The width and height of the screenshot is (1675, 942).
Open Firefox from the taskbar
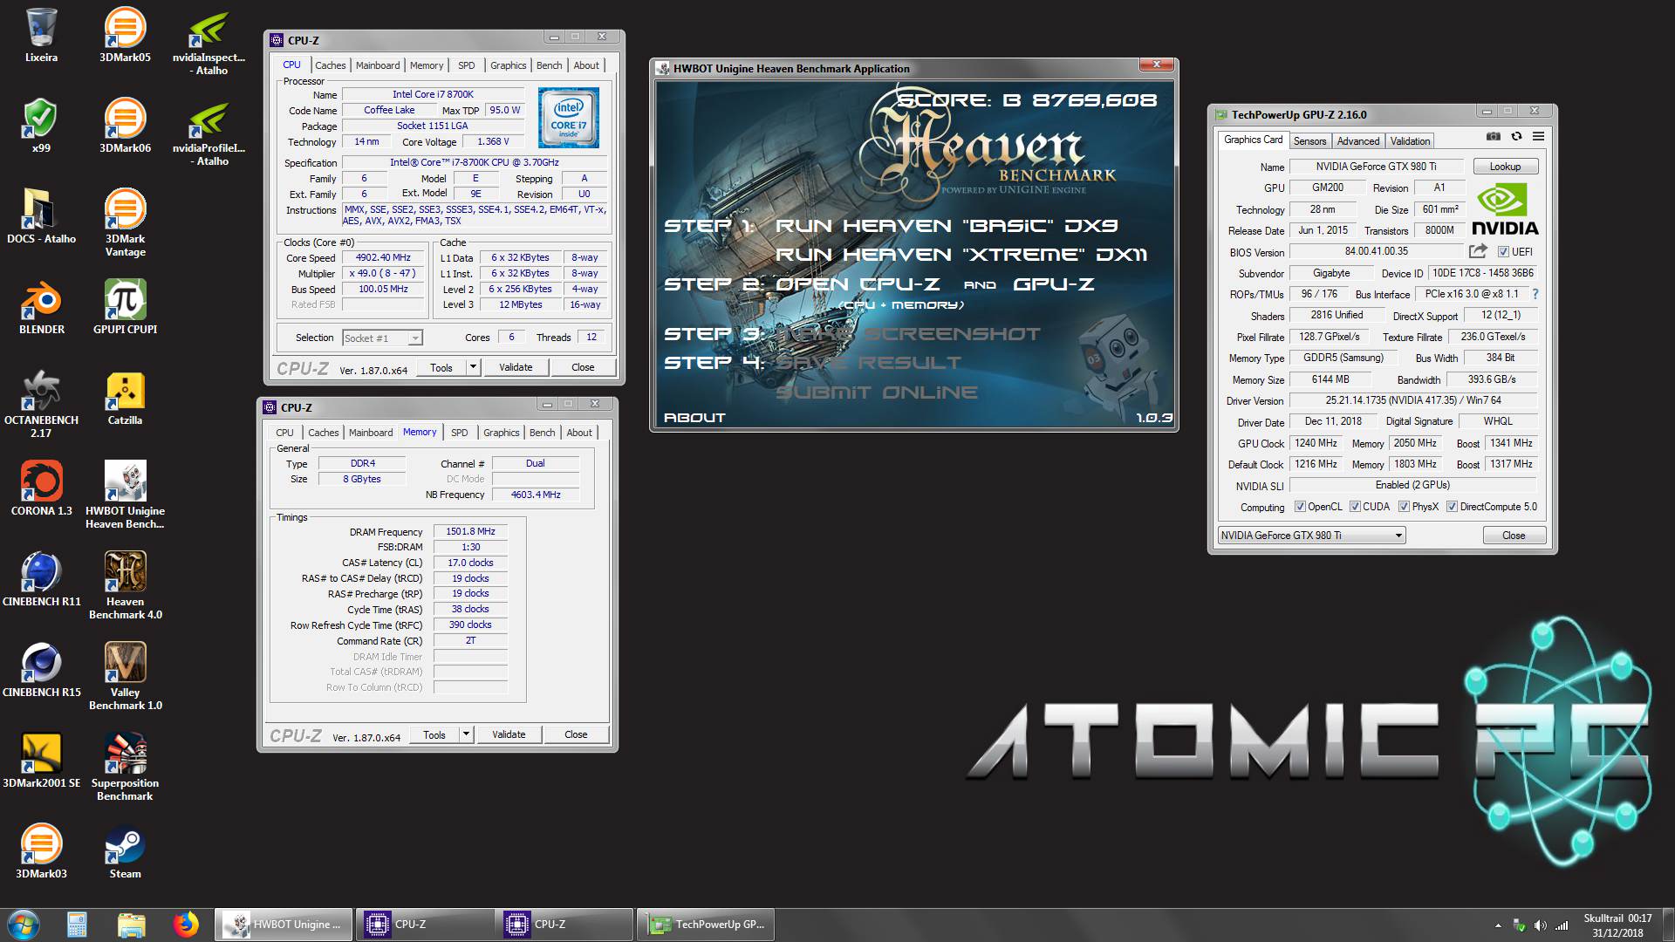click(x=185, y=925)
